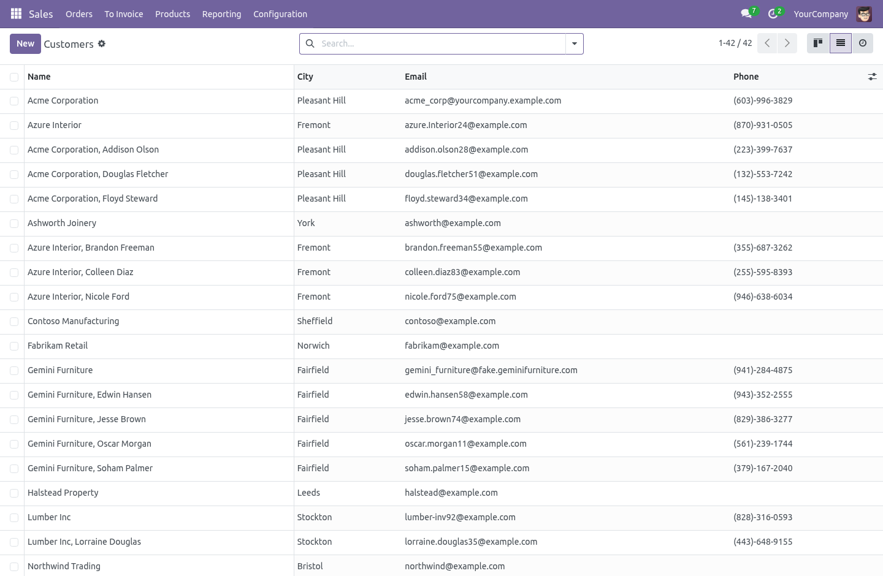
Task: Click email gemini_furniture@fake.geminifurniture.com
Action: tap(491, 370)
